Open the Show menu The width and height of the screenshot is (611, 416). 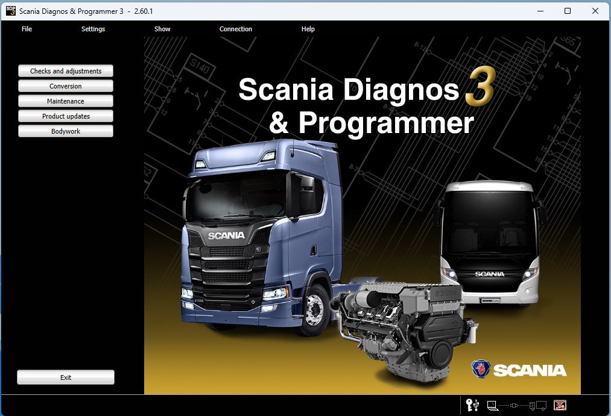click(x=162, y=29)
